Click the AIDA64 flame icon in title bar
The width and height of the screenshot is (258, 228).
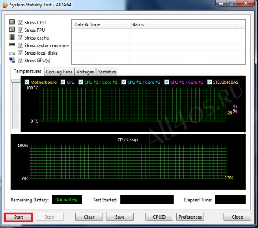click(x=5, y=5)
